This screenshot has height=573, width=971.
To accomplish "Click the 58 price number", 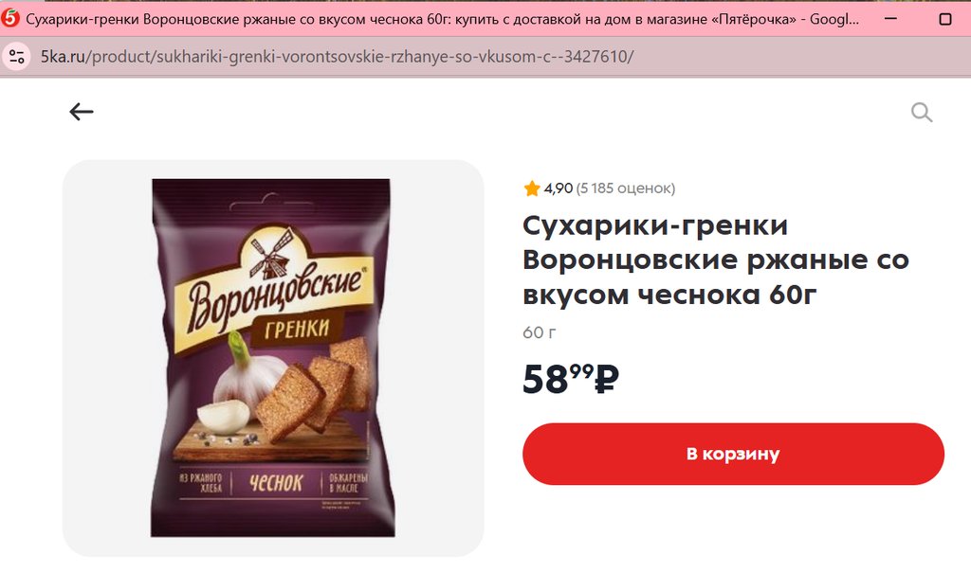I will [545, 380].
